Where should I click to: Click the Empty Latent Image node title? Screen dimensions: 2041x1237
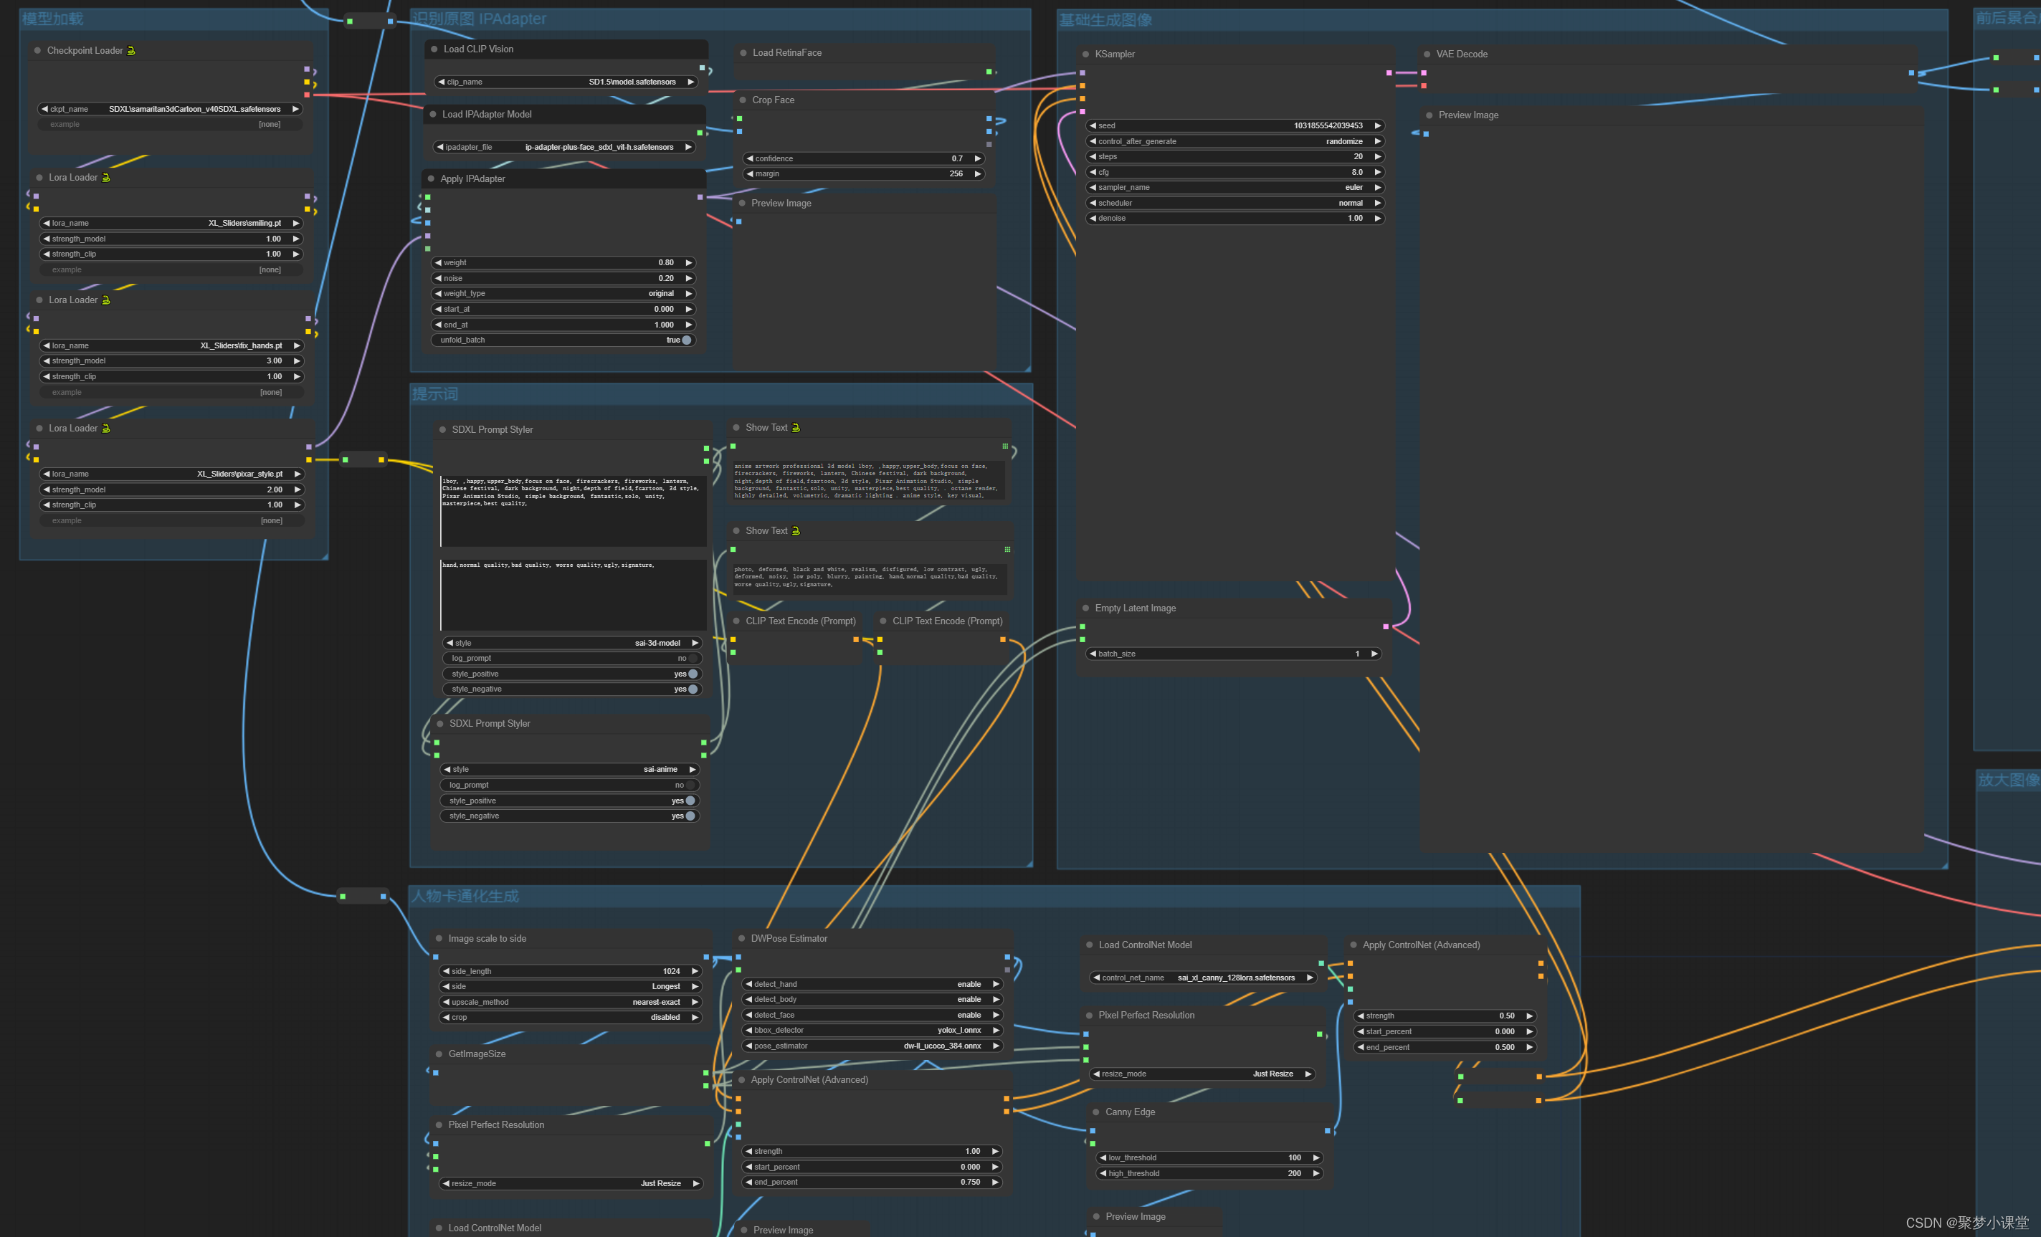pos(1135,608)
